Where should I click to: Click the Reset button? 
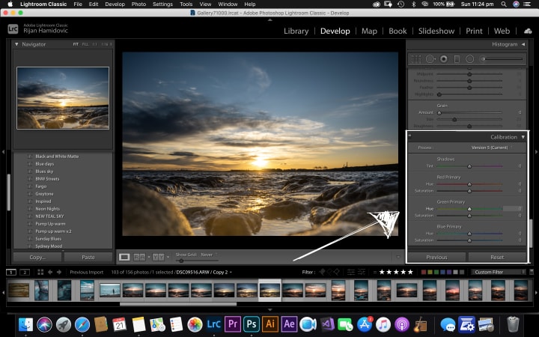(497, 257)
